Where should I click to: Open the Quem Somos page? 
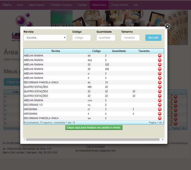(x=37, y=5)
